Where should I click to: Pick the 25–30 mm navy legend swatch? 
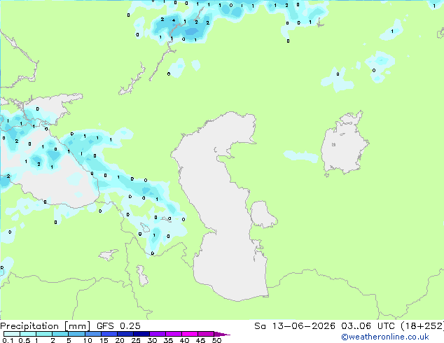point(141,334)
